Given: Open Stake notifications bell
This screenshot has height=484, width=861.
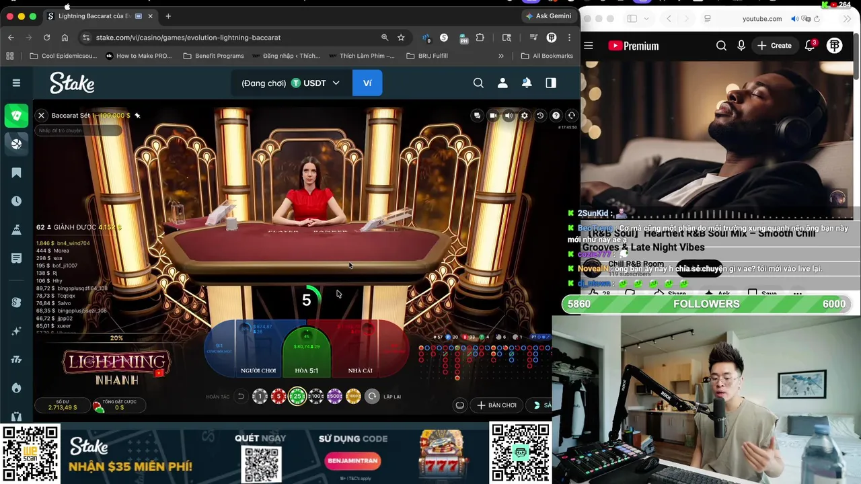Looking at the screenshot, I should [527, 83].
